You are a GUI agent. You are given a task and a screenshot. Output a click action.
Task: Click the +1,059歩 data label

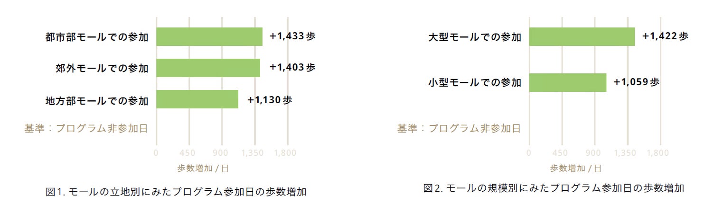(636, 82)
